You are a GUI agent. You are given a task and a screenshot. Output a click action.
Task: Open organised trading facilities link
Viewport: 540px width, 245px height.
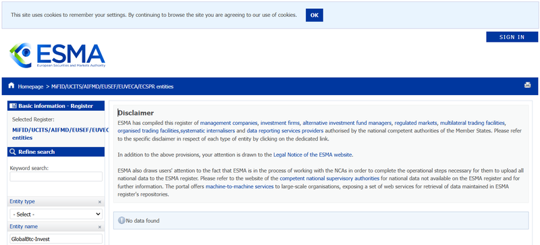[148, 131]
